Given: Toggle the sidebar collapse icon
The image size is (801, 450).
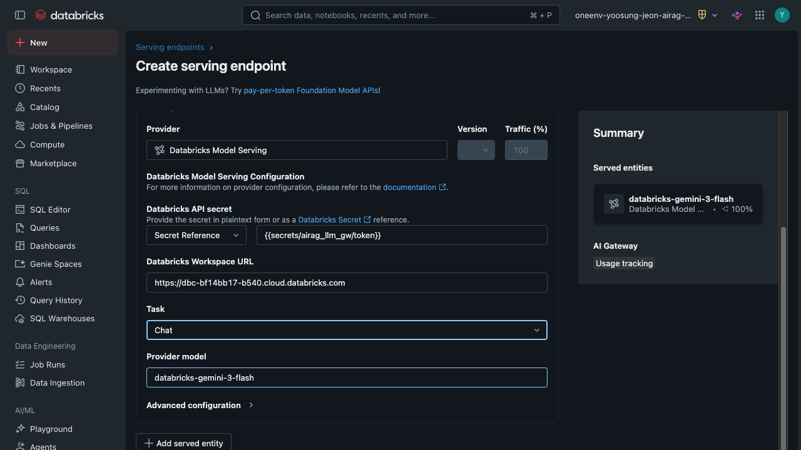Looking at the screenshot, I should coord(20,15).
